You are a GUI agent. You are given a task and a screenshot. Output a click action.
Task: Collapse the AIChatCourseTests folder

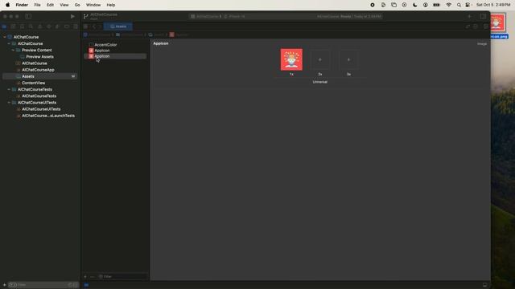(9, 89)
